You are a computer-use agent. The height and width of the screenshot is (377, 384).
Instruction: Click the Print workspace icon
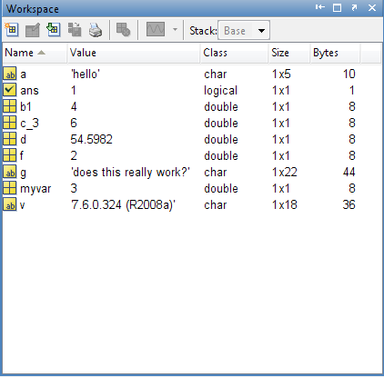click(96, 30)
